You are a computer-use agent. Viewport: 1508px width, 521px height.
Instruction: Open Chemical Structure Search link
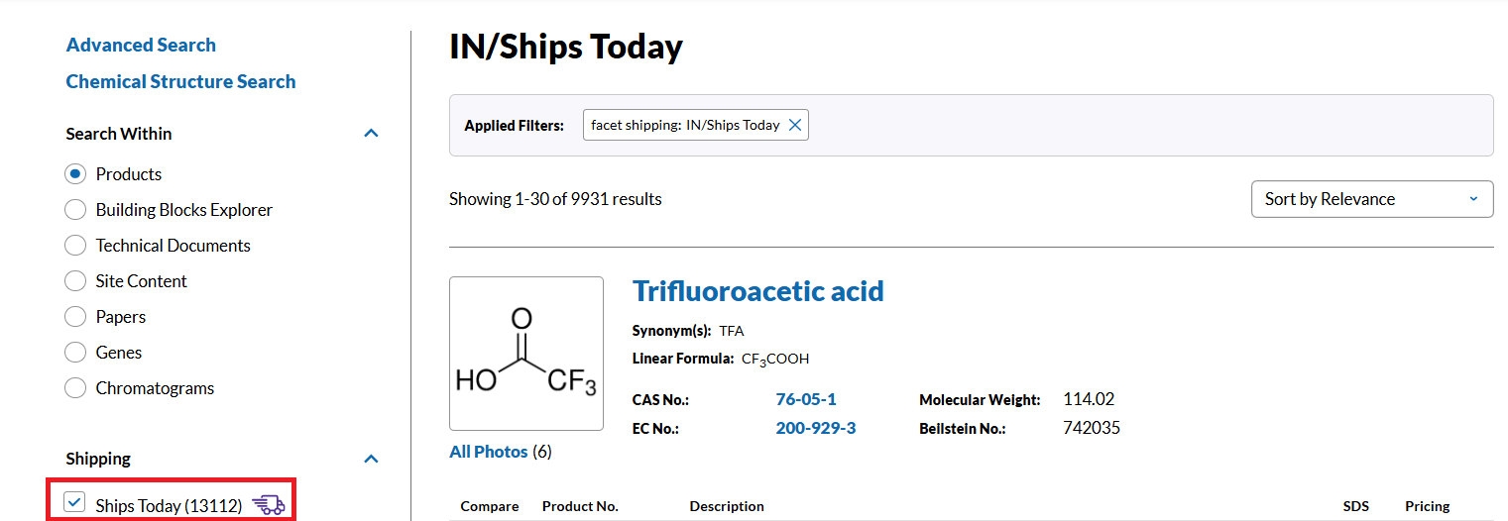click(180, 81)
